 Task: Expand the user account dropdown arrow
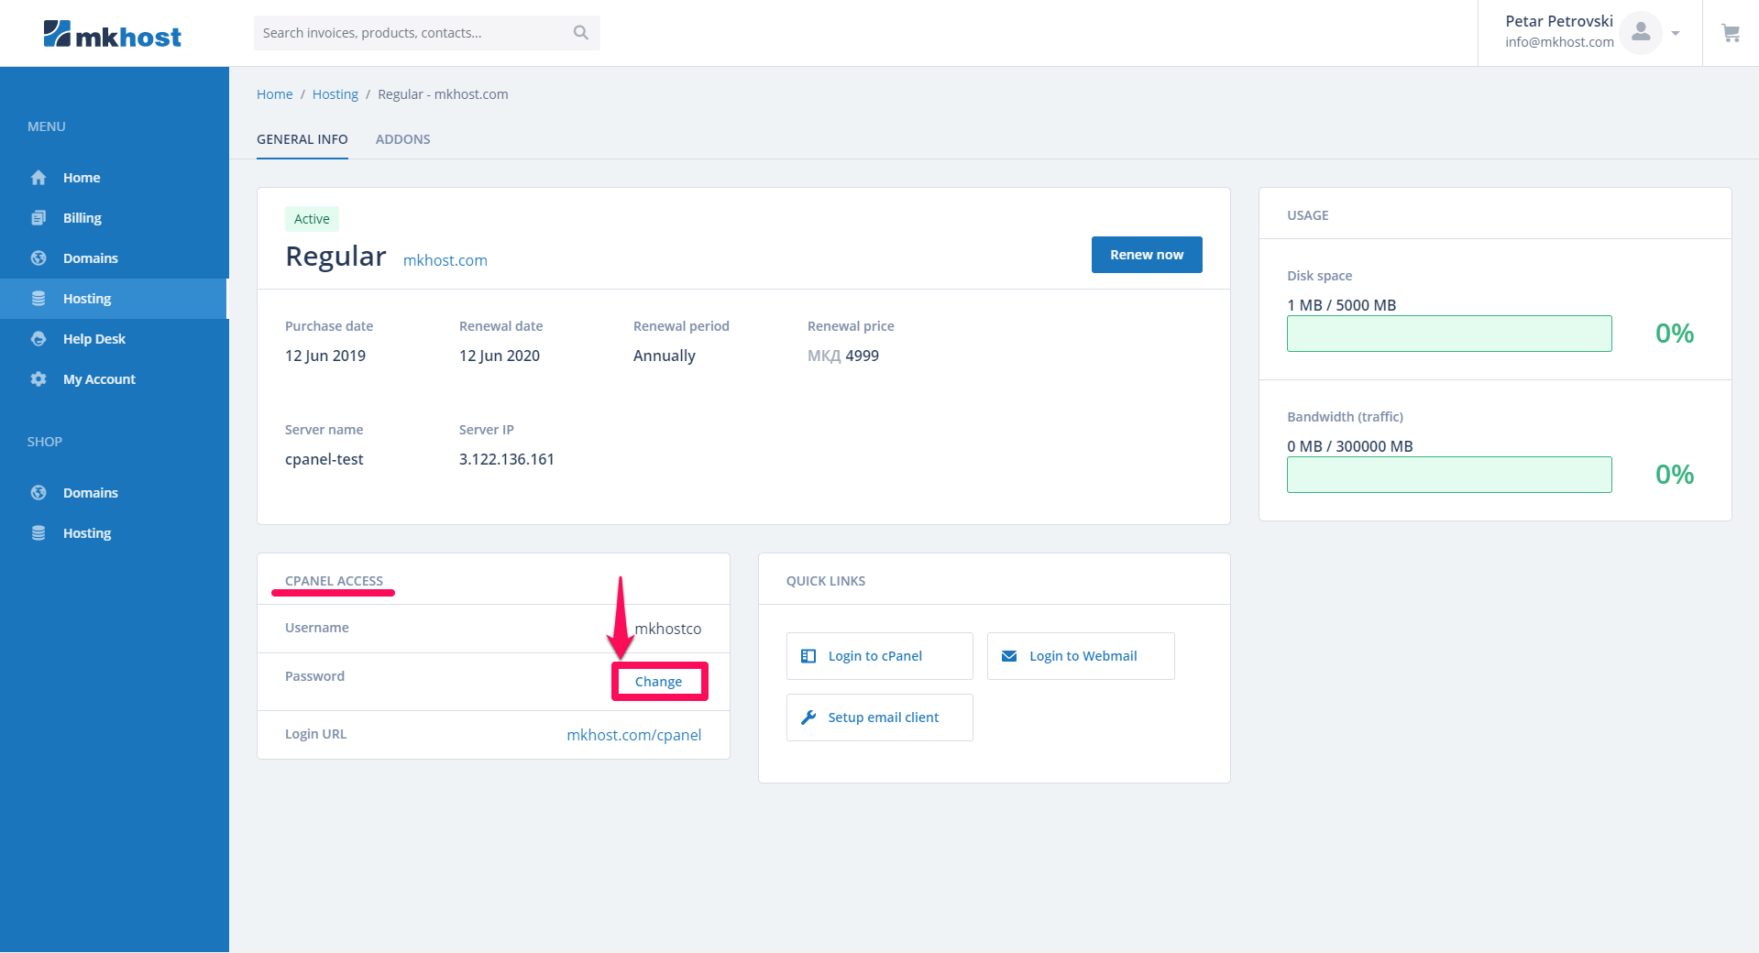pos(1676,33)
